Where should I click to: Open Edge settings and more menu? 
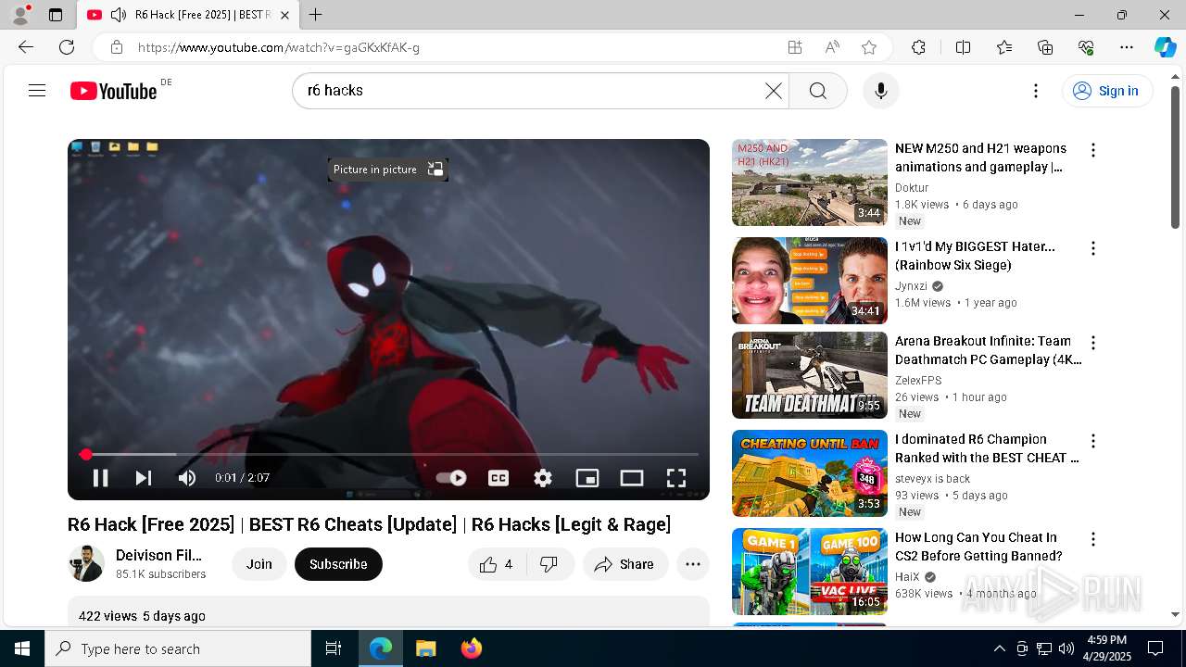pos(1127,47)
